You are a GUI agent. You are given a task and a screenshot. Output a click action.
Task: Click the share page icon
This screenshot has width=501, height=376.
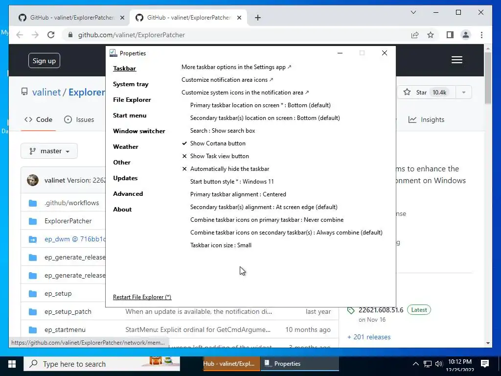click(415, 35)
